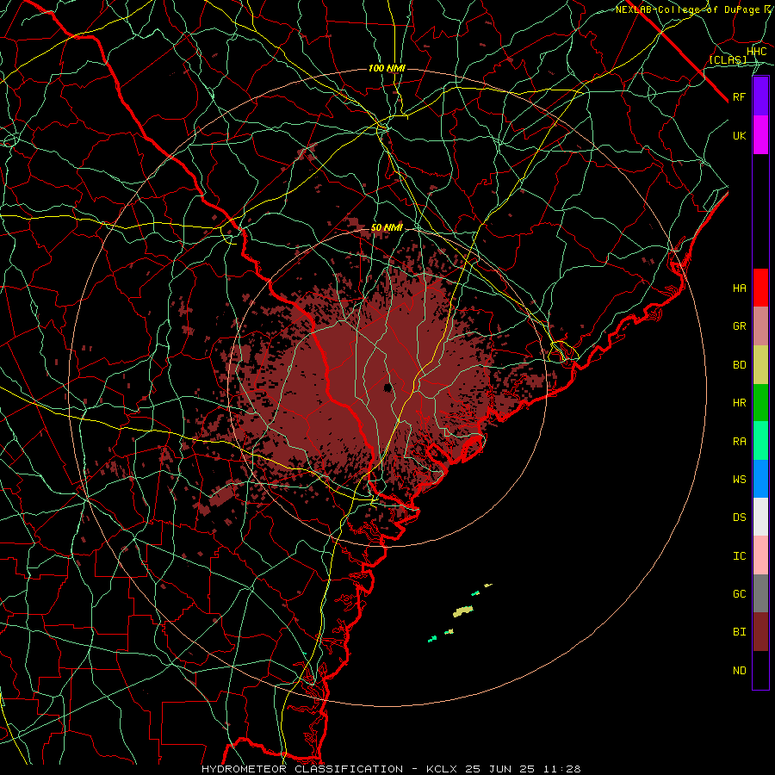775x775 pixels.
Task: Click the 'RF' legend label
Action: (739, 96)
